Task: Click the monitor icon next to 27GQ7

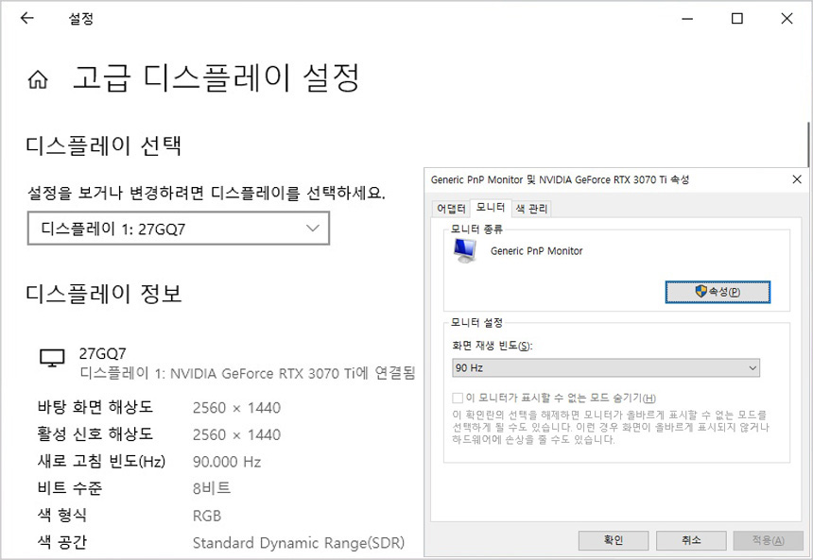Action: point(52,357)
